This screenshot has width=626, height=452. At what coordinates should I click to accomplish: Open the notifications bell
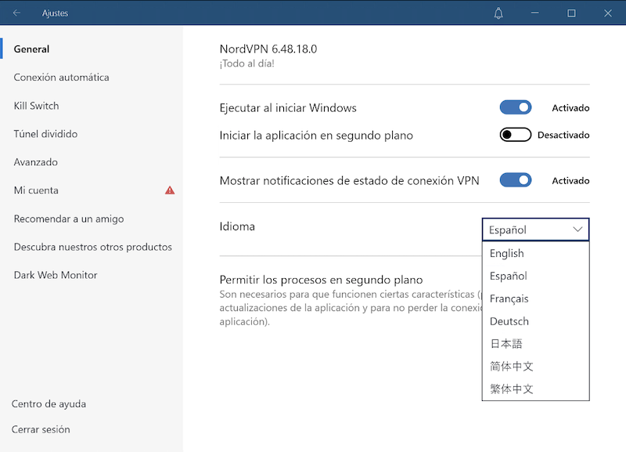498,13
